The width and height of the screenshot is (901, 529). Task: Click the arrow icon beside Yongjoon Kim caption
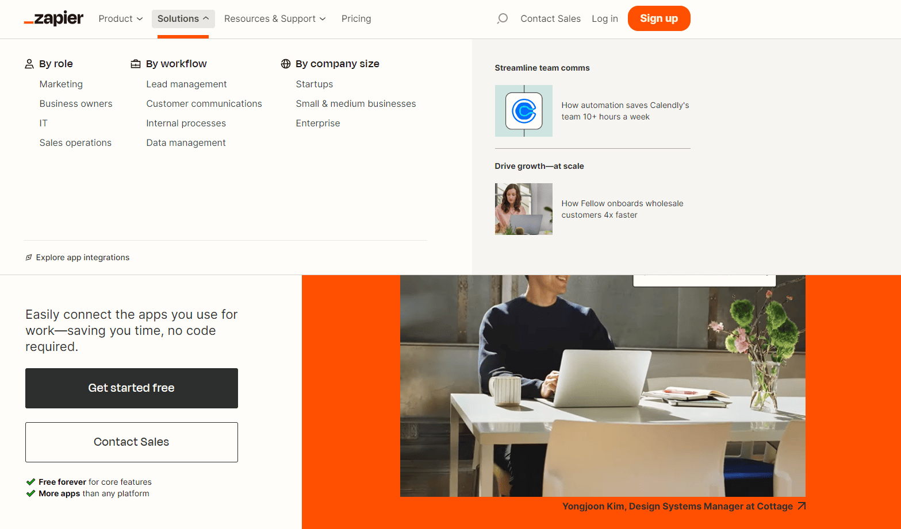tap(802, 506)
